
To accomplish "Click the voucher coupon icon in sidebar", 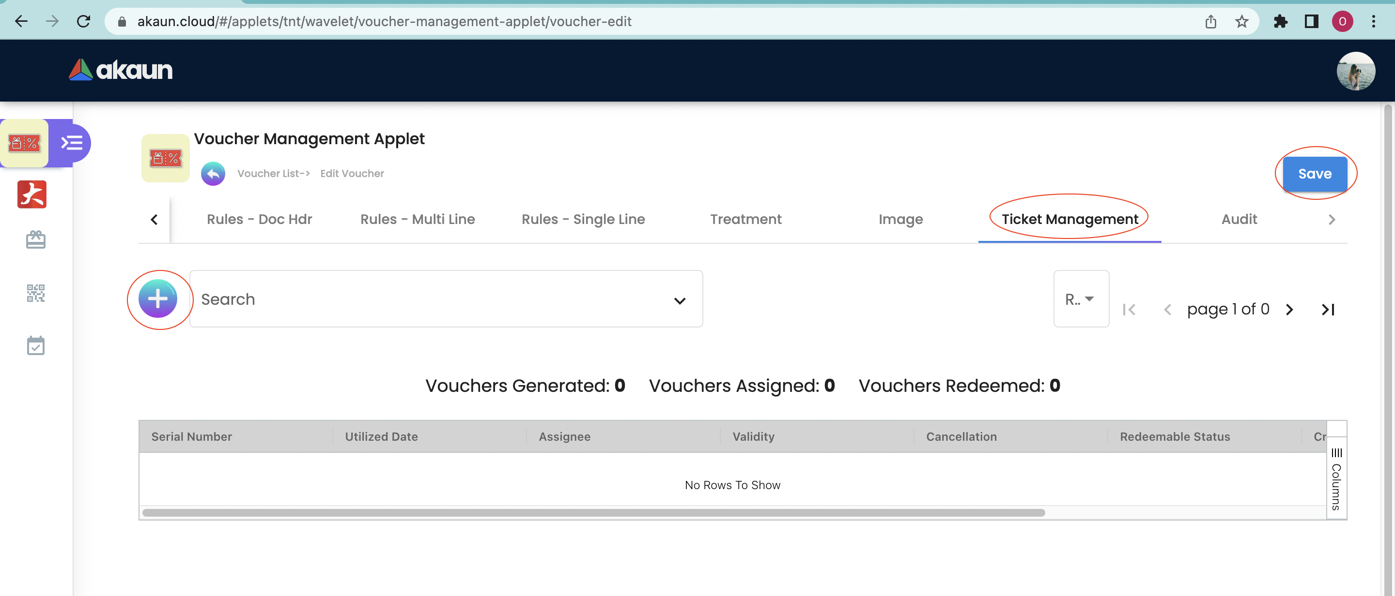I will pyautogui.click(x=24, y=143).
